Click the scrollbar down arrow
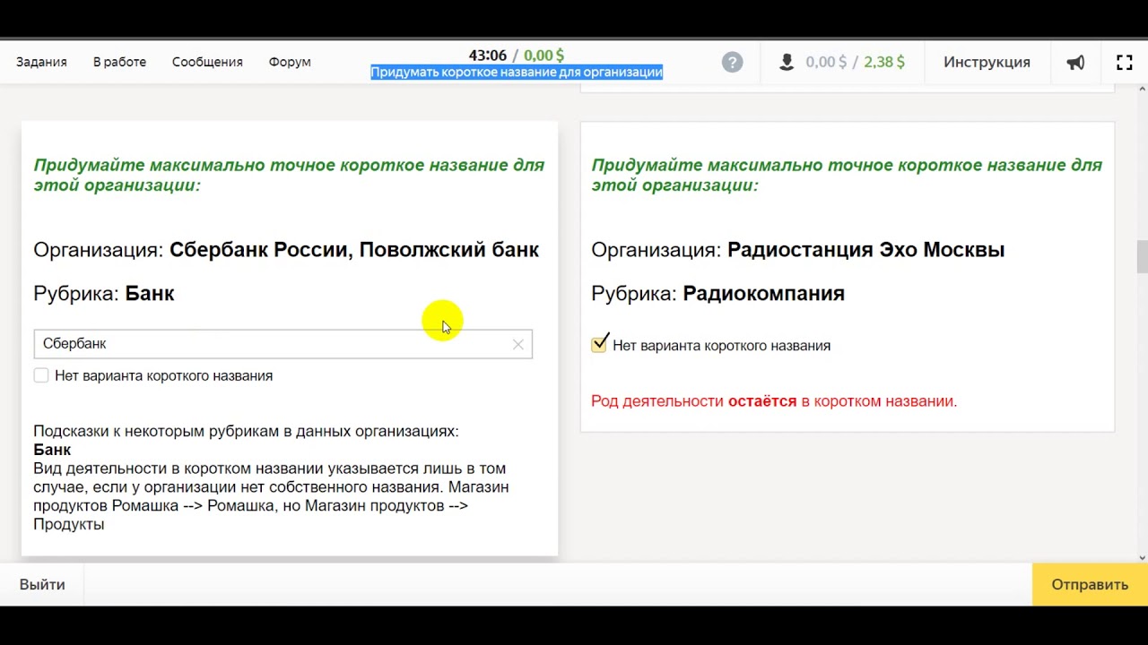Image resolution: width=1148 pixels, height=645 pixels. 1142,557
